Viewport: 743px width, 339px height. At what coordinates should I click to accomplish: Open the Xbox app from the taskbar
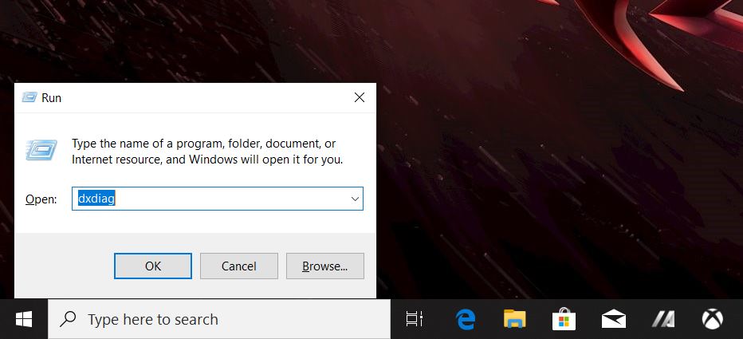712,319
